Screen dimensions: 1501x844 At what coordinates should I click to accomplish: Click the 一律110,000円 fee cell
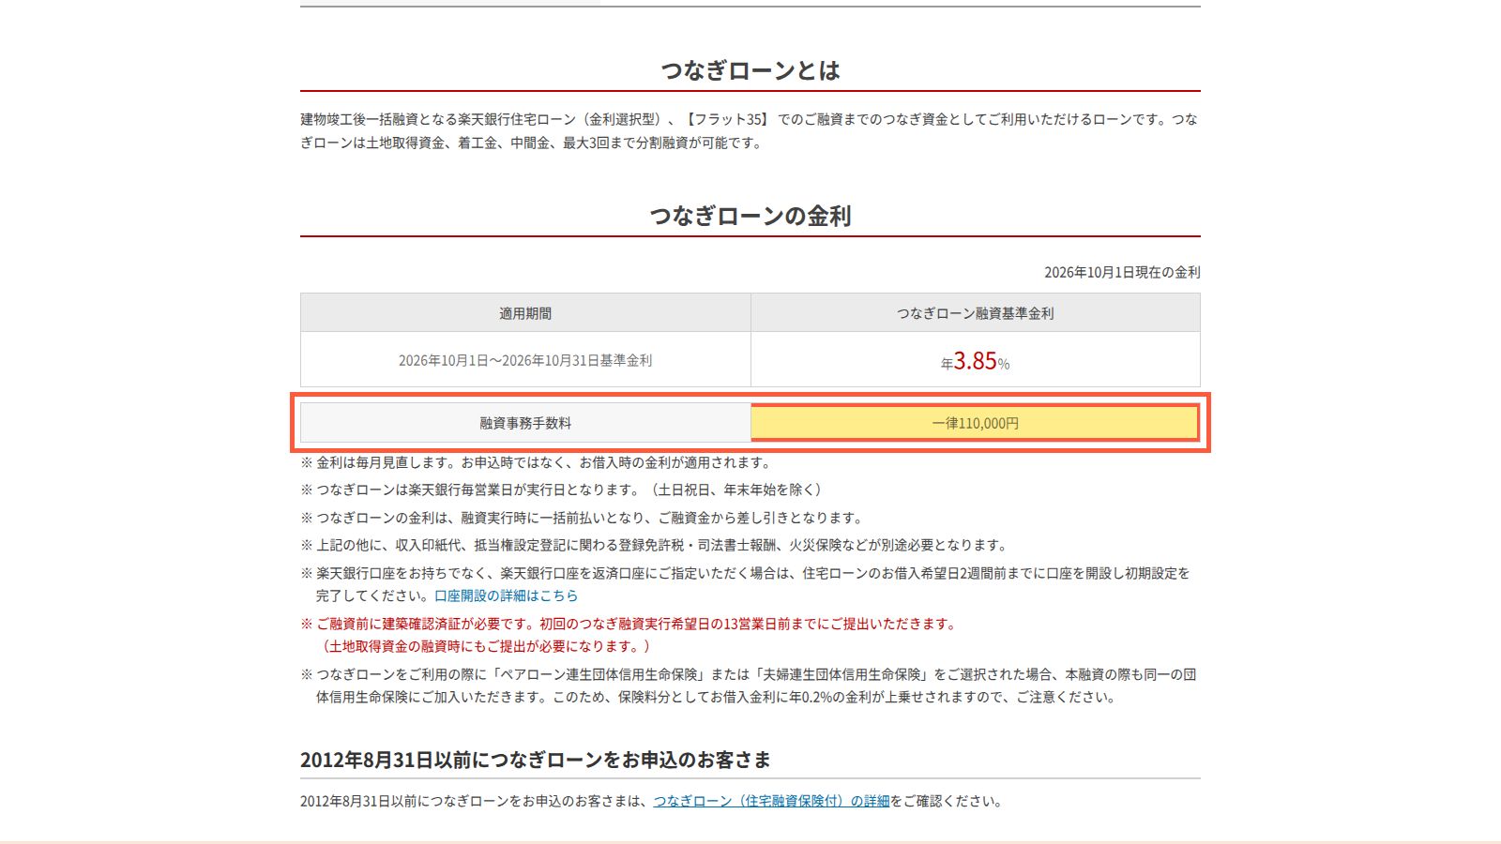pos(976,423)
